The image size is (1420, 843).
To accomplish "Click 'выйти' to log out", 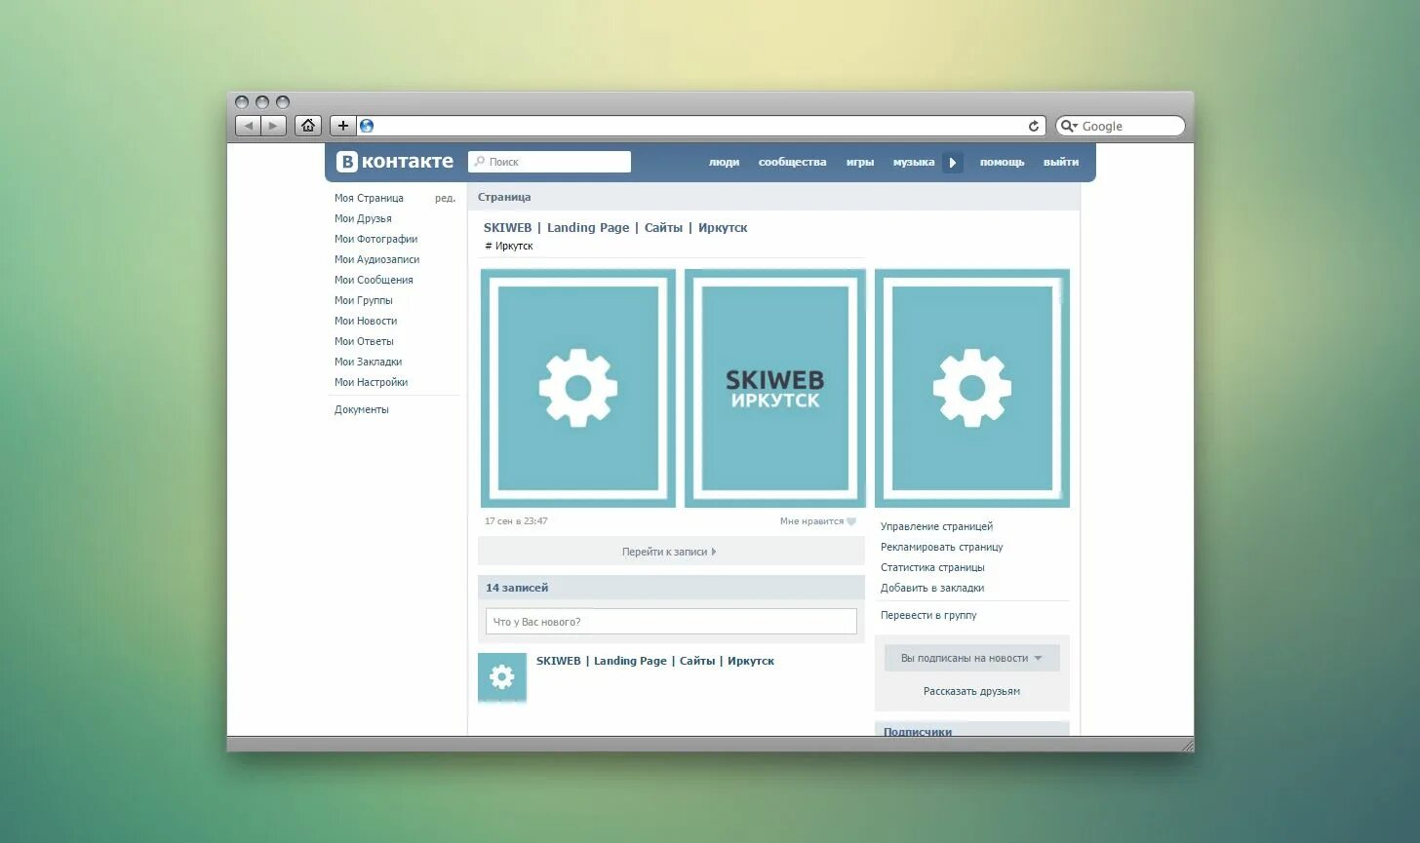I will point(1061,163).
